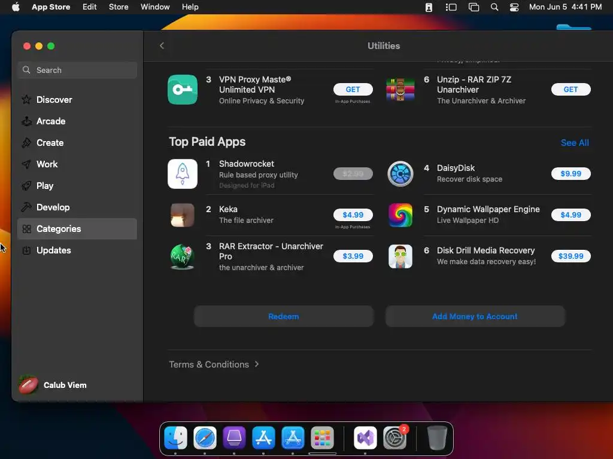Click the Shadowrocket app title
613x459 pixels.
[x=246, y=164]
